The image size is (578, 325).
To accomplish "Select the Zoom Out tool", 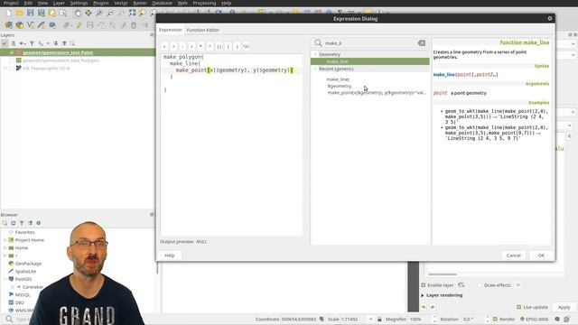I will coord(110,13).
